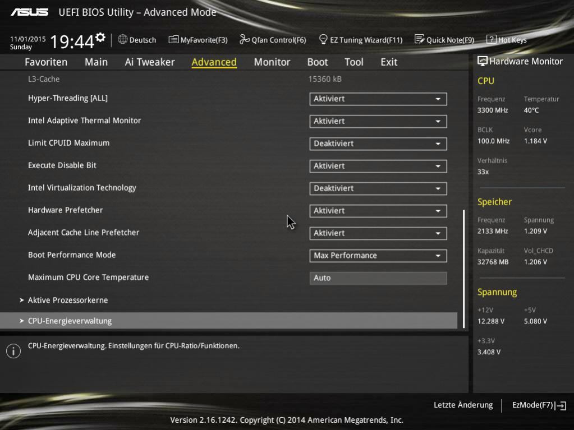Expand Aktive Prozessorkerne submenu
Viewport: 574px width, 430px height.
pos(64,300)
